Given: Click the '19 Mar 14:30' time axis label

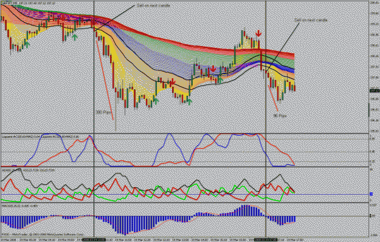Looking at the screenshot, I should 199,240.
